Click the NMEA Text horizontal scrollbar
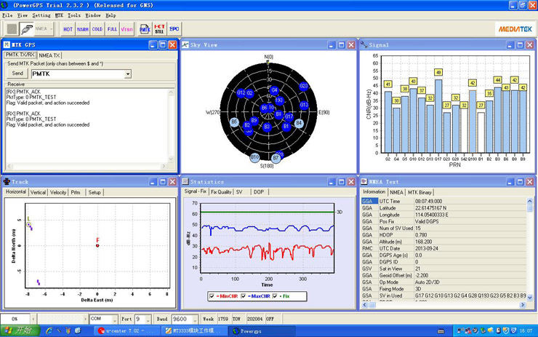Image resolution: width=538 pixels, height=337 pixels. coord(444,305)
